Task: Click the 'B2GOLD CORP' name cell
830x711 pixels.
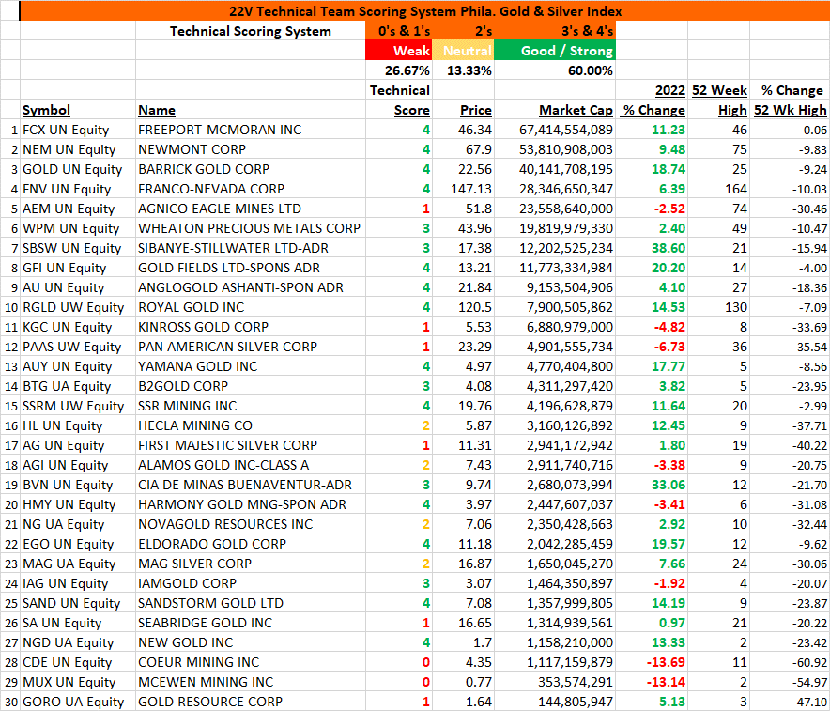Action: pyautogui.click(x=251, y=386)
